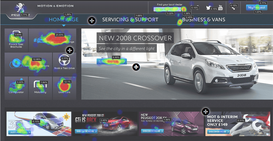Screen dimensions: 273x141
Task: Click the Book a Test Drive steering wheel
Action: (x=64, y=60)
